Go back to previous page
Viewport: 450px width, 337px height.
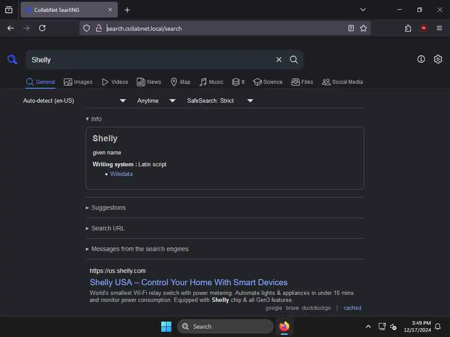click(11, 28)
